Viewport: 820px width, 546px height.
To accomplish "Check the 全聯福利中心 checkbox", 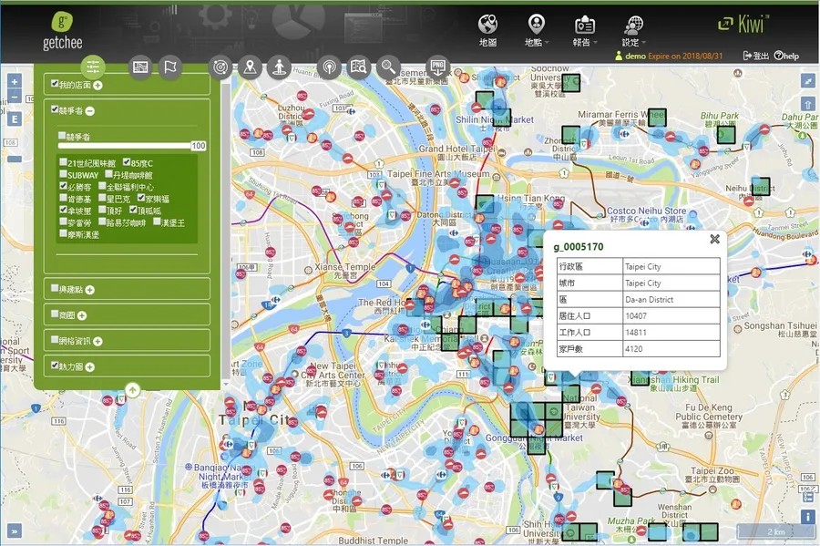I will click(102, 186).
